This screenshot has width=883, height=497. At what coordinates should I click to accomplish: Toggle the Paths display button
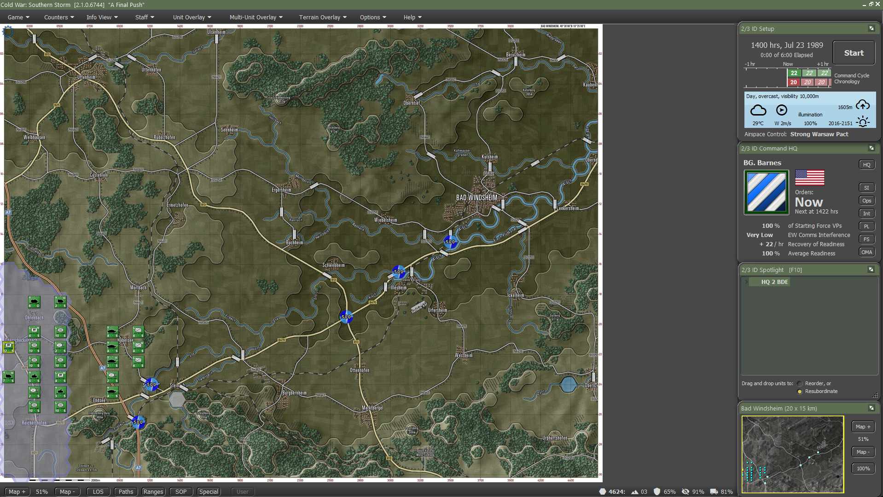(126, 491)
